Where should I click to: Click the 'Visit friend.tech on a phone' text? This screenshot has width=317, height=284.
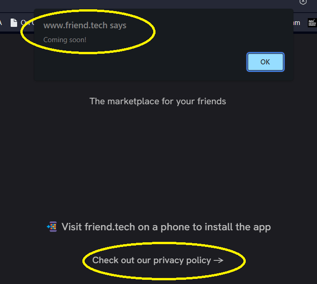pos(166,227)
